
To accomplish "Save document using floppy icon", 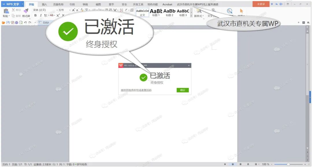I will 8,22.
